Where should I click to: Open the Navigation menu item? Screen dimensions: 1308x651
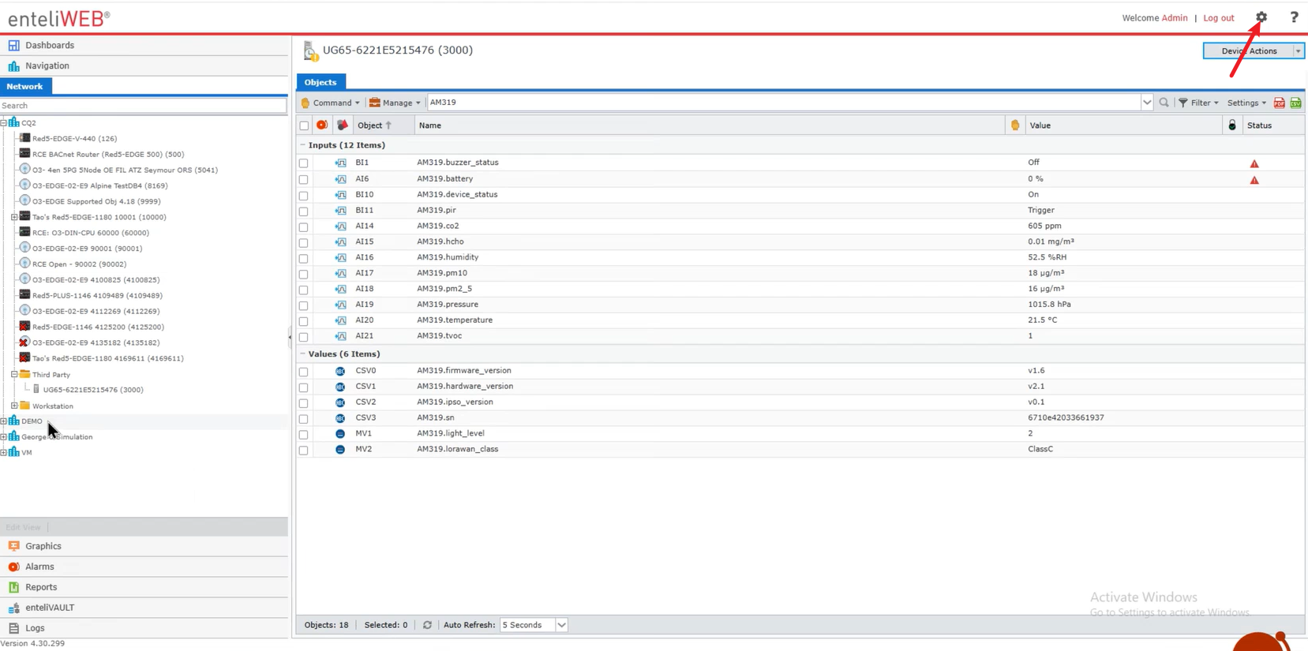pyautogui.click(x=47, y=66)
